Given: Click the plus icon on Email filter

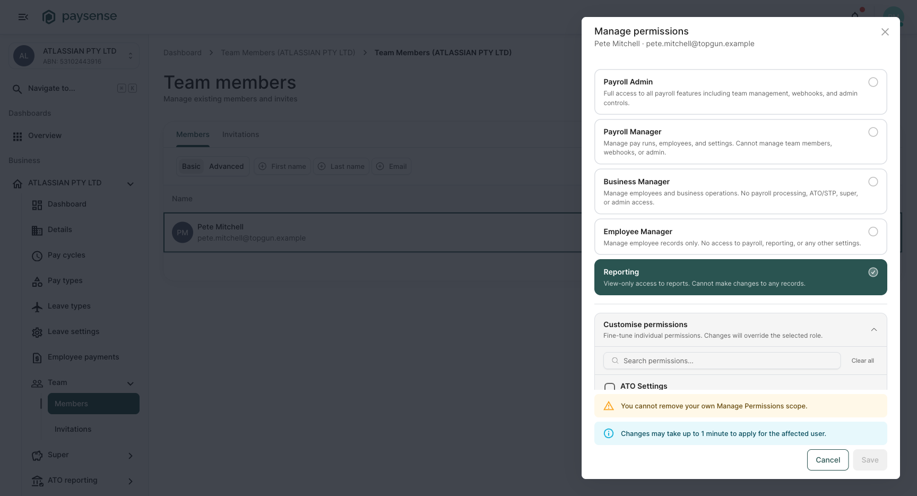Looking at the screenshot, I should pos(380,166).
